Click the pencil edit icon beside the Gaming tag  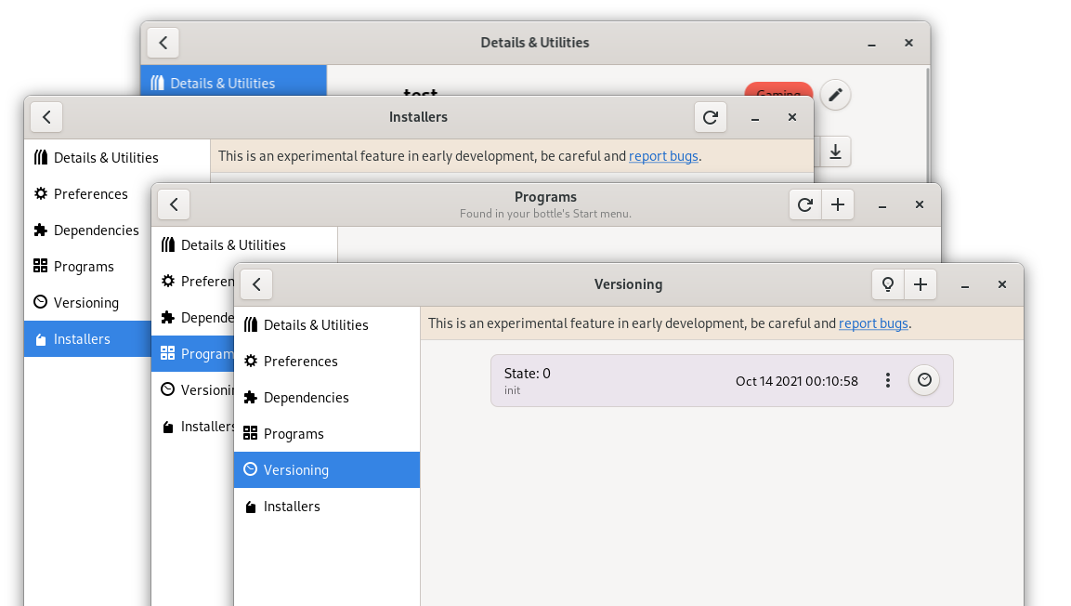(x=835, y=95)
